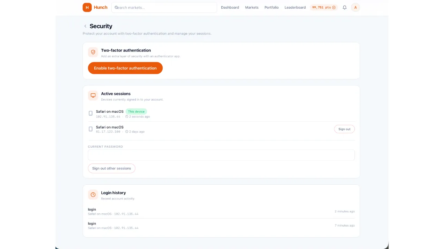Click Safari on macOS next to This device
The width and height of the screenshot is (444, 249).
(110, 111)
